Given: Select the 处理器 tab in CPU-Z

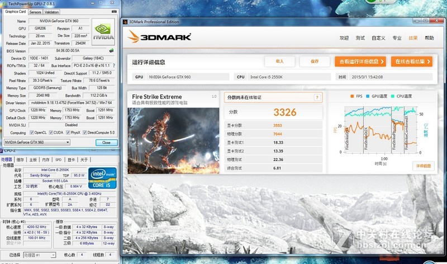Looking at the screenshot, I should coord(7,159).
